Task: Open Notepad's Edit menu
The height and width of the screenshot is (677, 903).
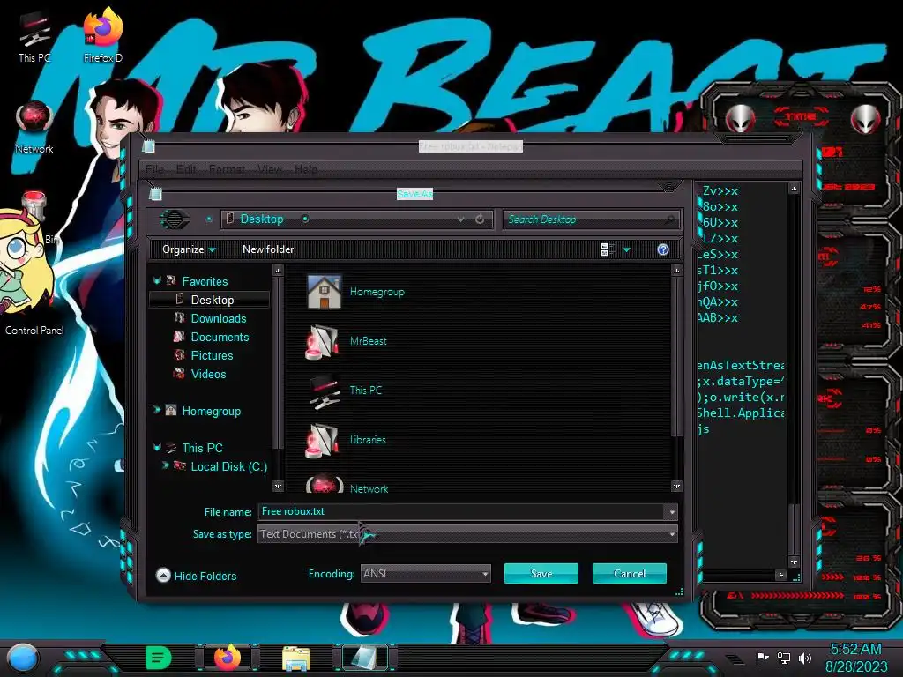Action: point(185,169)
